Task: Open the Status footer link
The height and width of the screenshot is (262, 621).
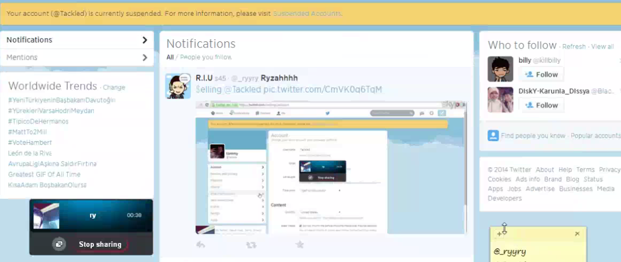Action: (x=593, y=179)
